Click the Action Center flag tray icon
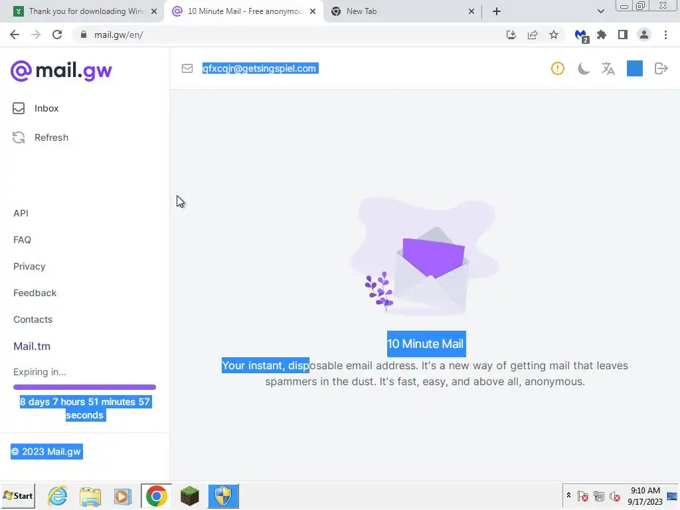Viewport: 680px width, 510px height. [x=583, y=495]
